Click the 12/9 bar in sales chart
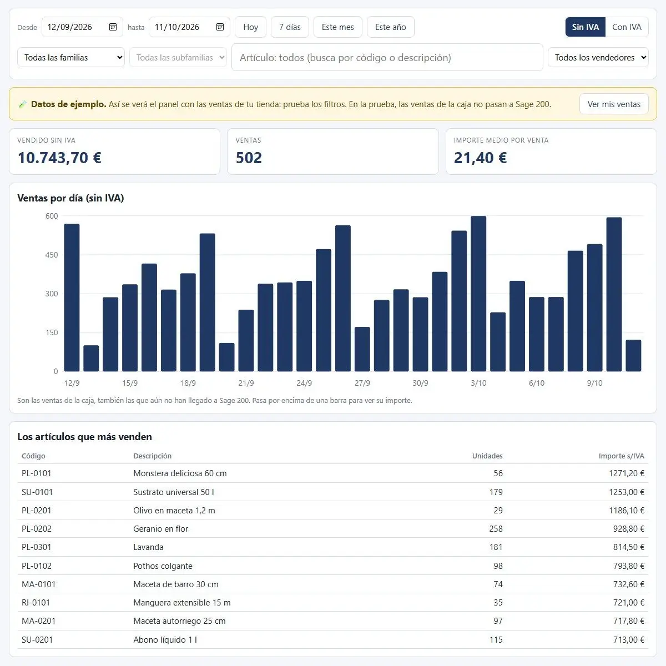The width and height of the screenshot is (666, 666). tap(72, 297)
